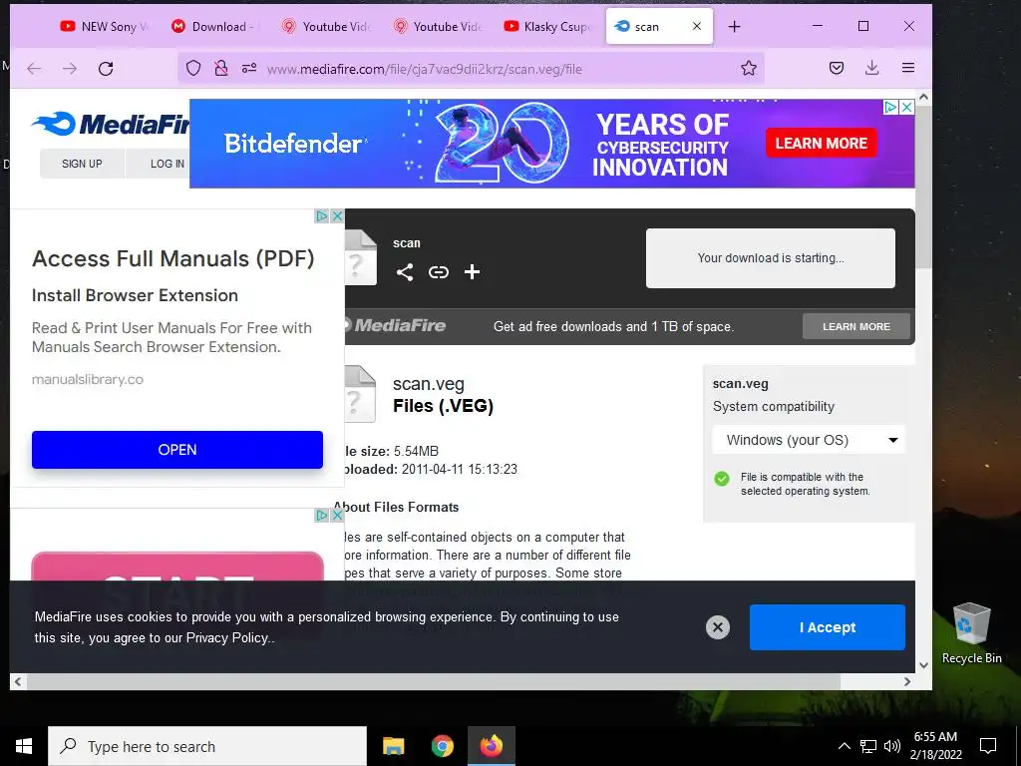The width and height of the screenshot is (1021, 766).
Task: Switch to the first Youtube Video tab
Action: coord(326,26)
